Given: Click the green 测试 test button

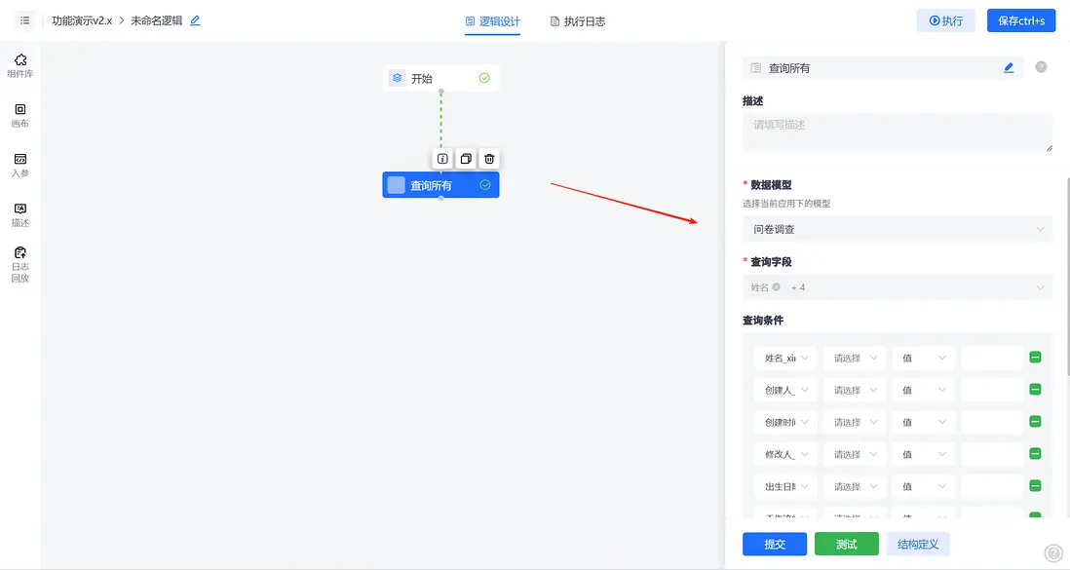Looking at the screenshot, I should (x=847, y=544).
